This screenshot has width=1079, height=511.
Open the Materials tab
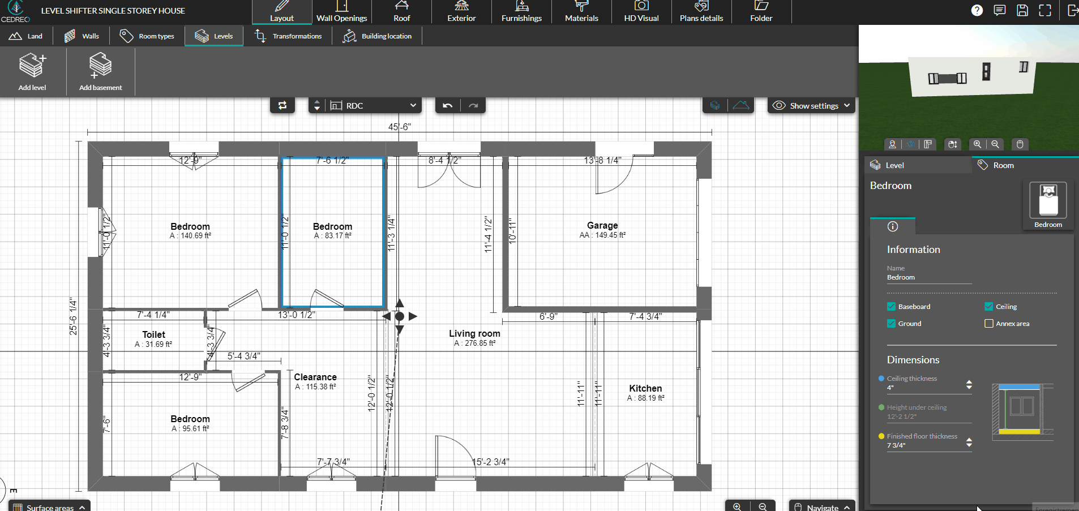(581, 12)
